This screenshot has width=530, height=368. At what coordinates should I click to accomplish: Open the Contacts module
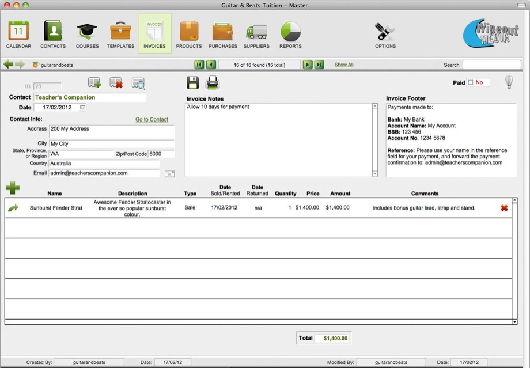[53, 33]
